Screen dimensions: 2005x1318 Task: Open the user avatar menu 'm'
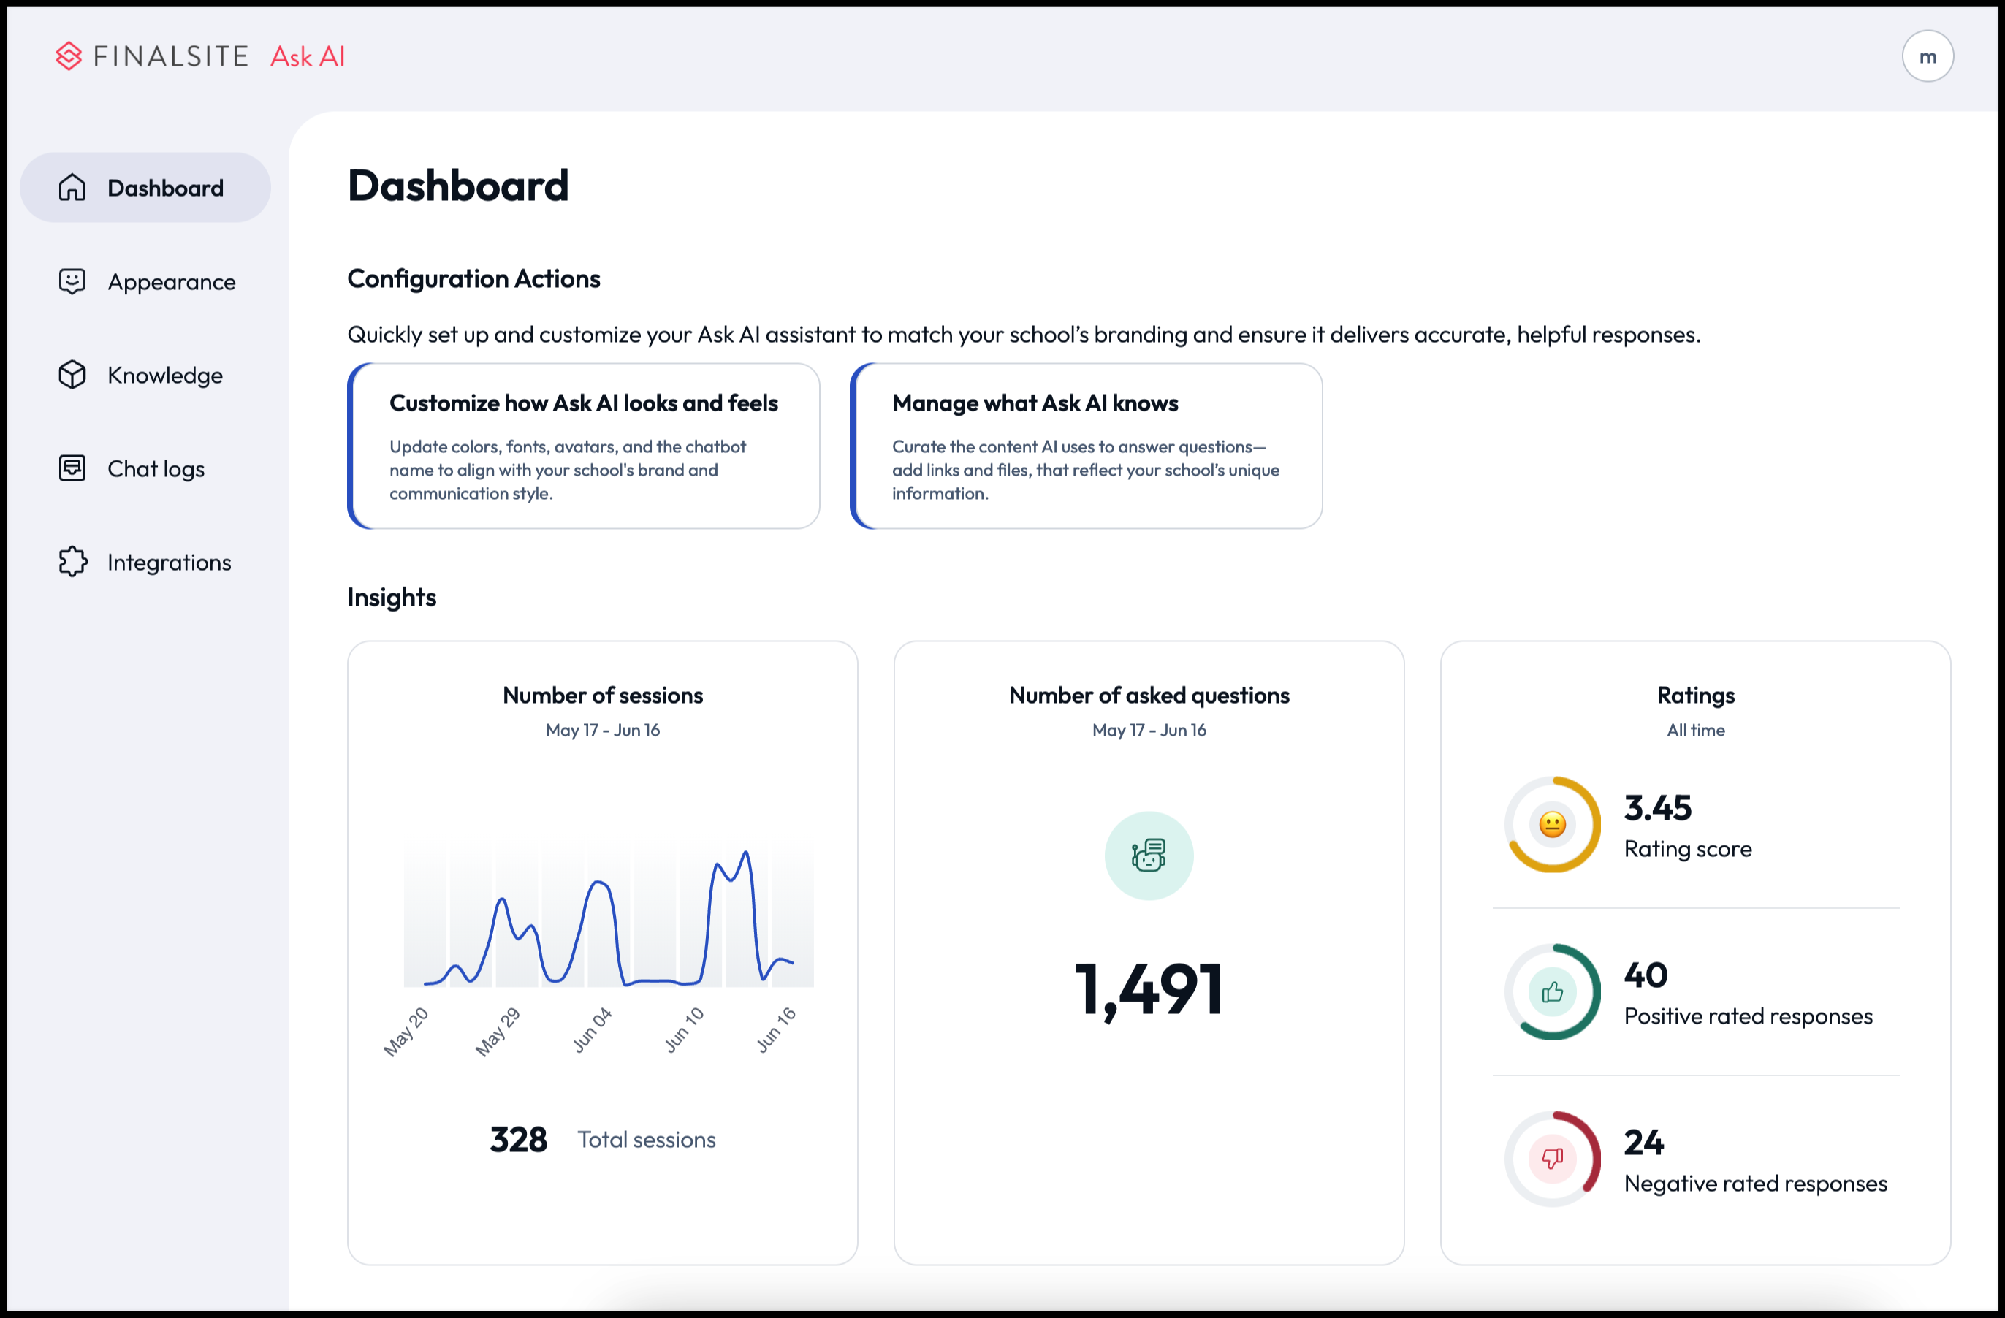point(1928,56)
